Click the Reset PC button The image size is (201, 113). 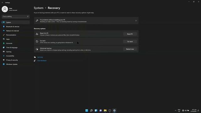[130, 34]
